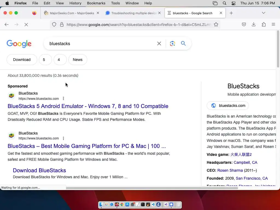The width and height of the screenshot is (280, 210).
Task: Search by image with Google Lens icon
Action: point(172,43)
